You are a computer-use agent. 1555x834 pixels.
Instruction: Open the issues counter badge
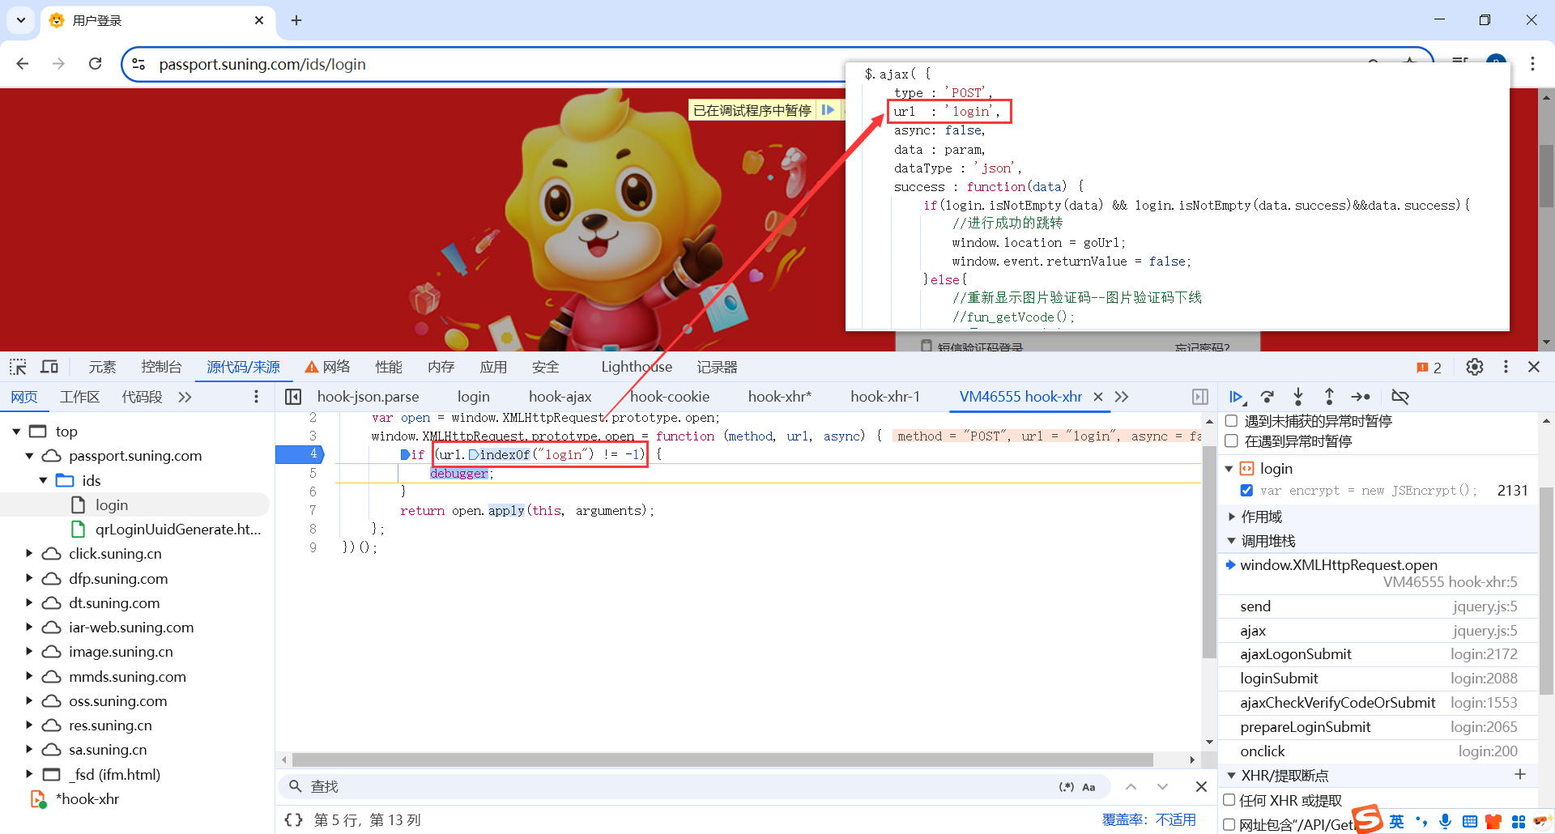coord(1429,368)
